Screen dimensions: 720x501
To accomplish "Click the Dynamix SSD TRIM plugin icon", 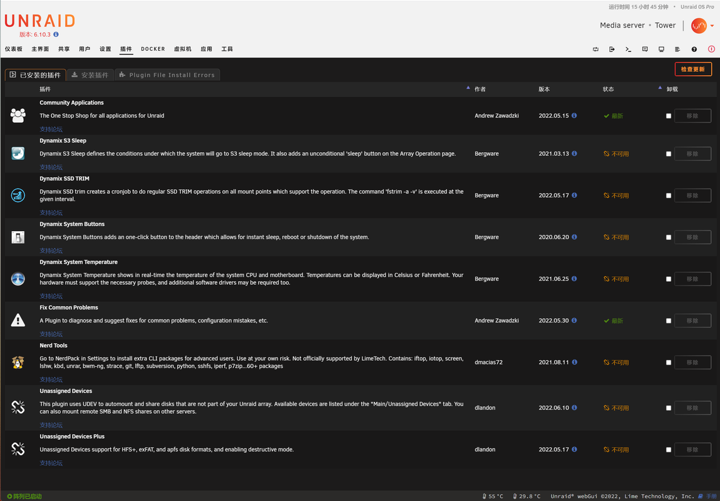I will pos(18,195).
